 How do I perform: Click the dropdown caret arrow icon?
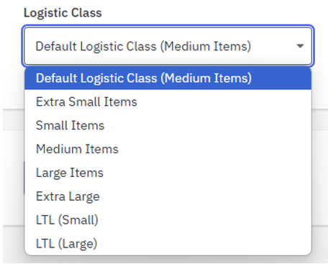300,46
